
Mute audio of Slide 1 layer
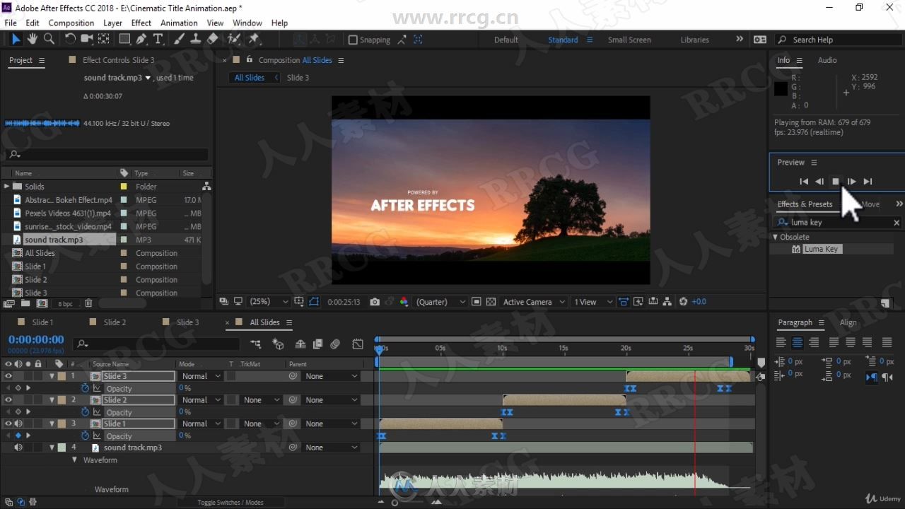coord(18,424)
